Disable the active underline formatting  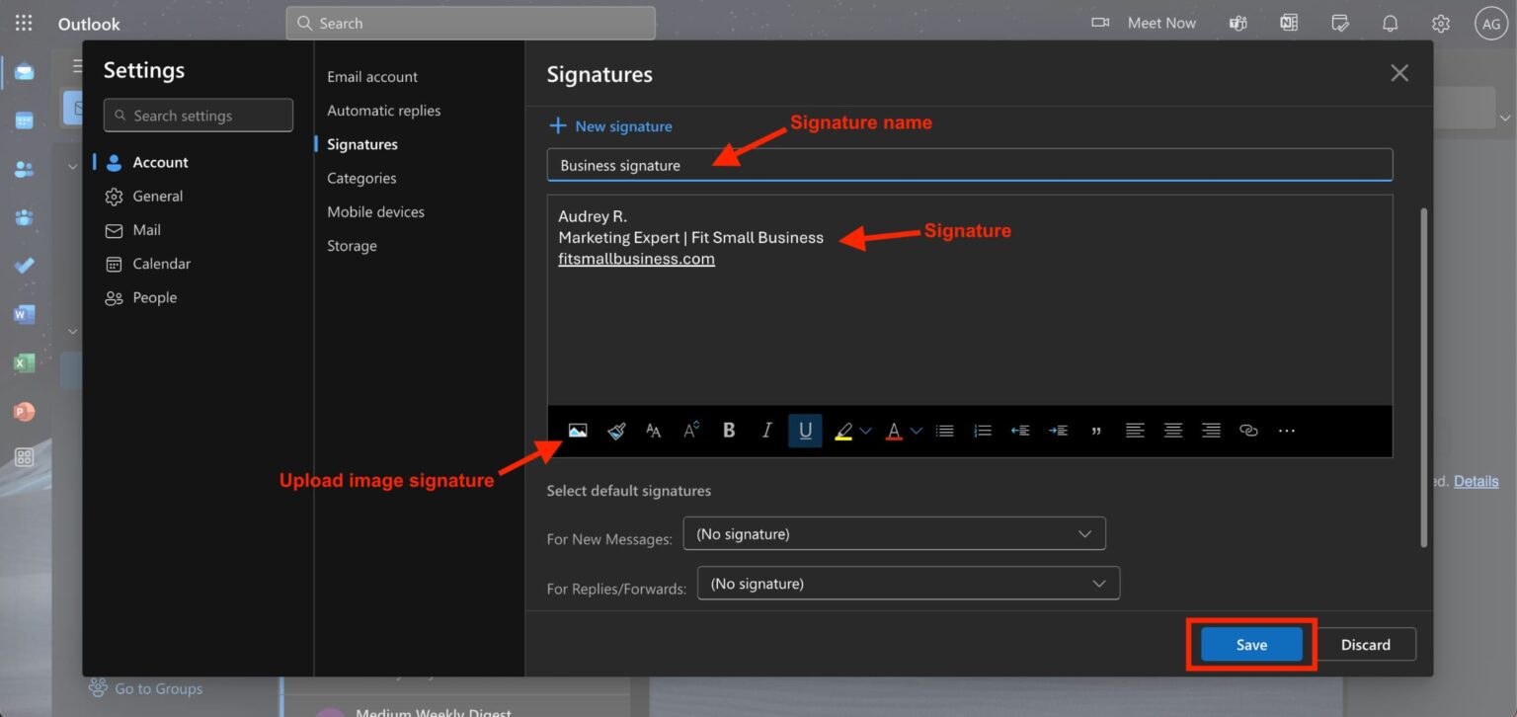(805, 430)
